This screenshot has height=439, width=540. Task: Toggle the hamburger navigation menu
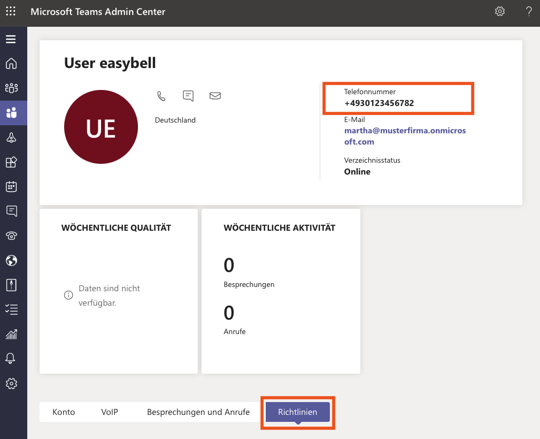(x=11, y=39)
